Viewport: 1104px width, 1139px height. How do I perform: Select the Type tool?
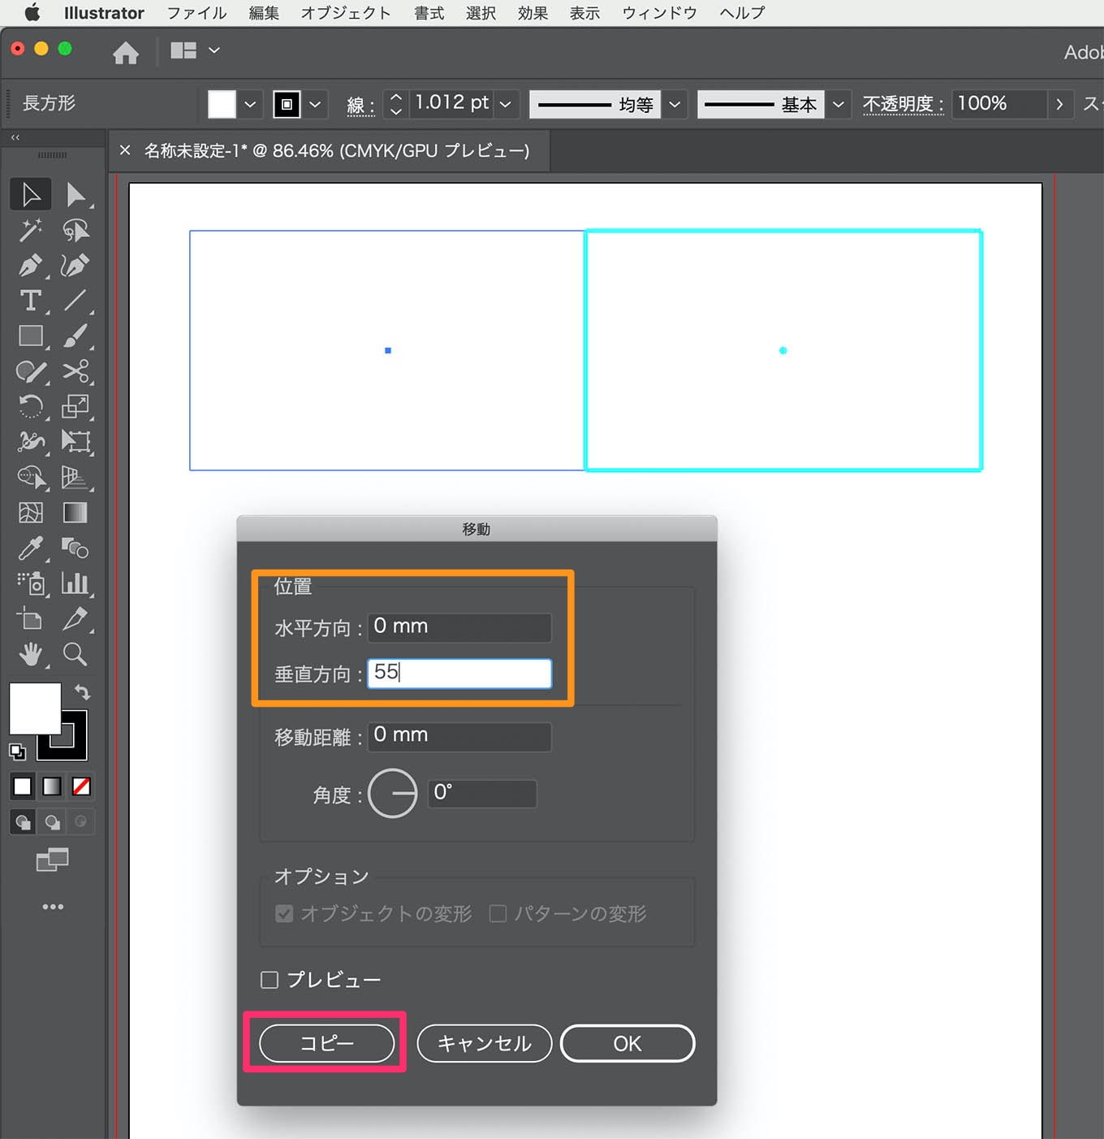click(x=31, y=301)
